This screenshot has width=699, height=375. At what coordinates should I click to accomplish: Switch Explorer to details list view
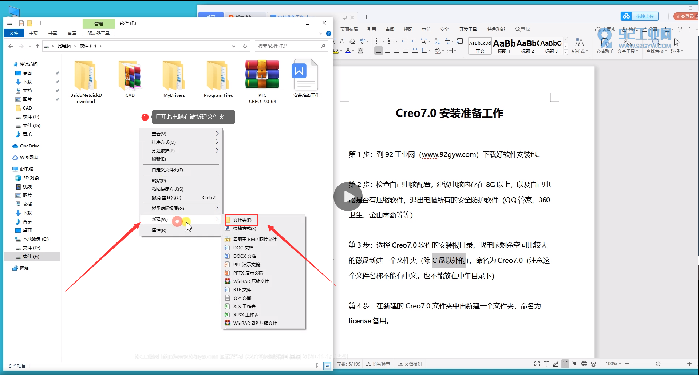319,366
